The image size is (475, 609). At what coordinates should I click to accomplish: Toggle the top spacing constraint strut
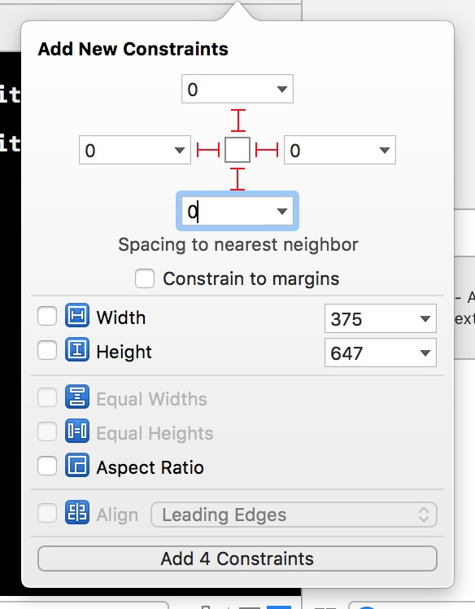237,120
